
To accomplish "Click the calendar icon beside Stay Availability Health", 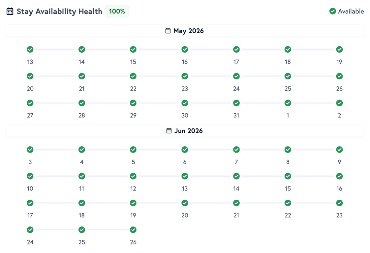I will pos(10,11).
